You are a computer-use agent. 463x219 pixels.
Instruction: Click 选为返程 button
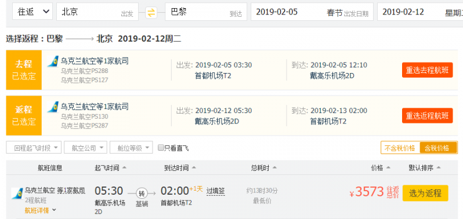point(425,193)
